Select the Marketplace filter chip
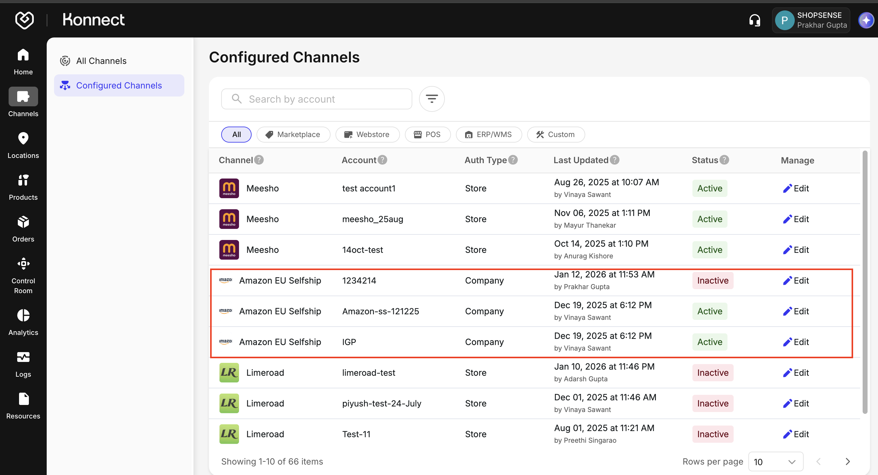 [293, 134]
